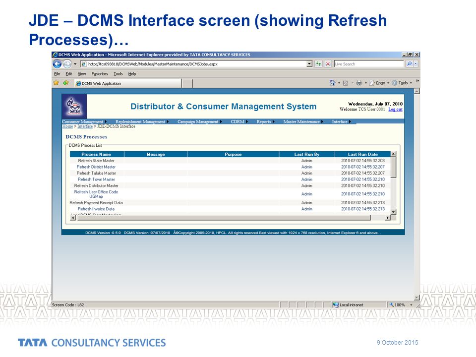Screen dimensions: 476x357
Task: Select Refresh User Office Code UGMap process
Action: click(96, 194)
